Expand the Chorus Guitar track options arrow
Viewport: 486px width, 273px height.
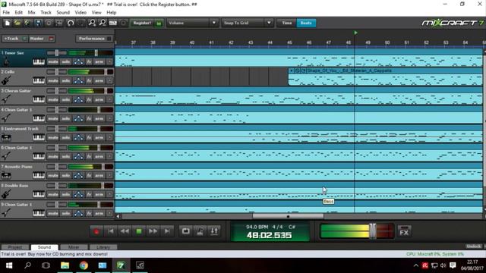109,99
